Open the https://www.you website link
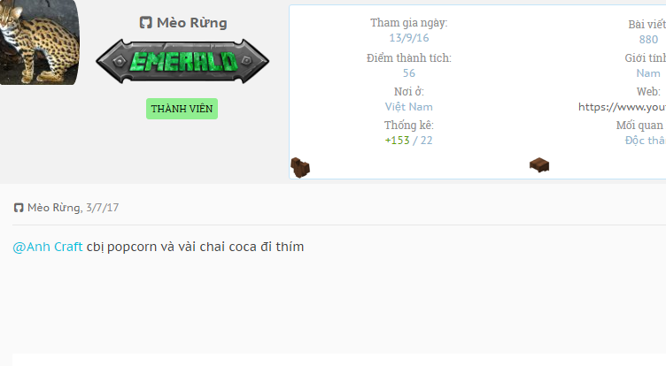Viewport: 666px width, 366px height. click(x=622, y=107)
